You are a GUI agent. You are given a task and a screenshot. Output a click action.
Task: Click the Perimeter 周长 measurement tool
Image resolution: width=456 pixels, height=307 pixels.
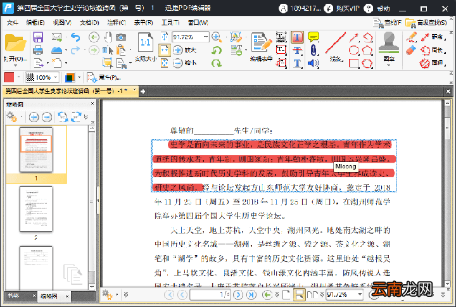pyautogui.click(x=433, y=50)
